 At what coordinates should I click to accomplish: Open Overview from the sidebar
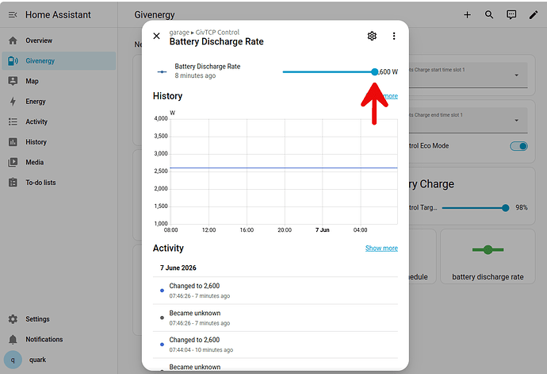coord(59,40)
